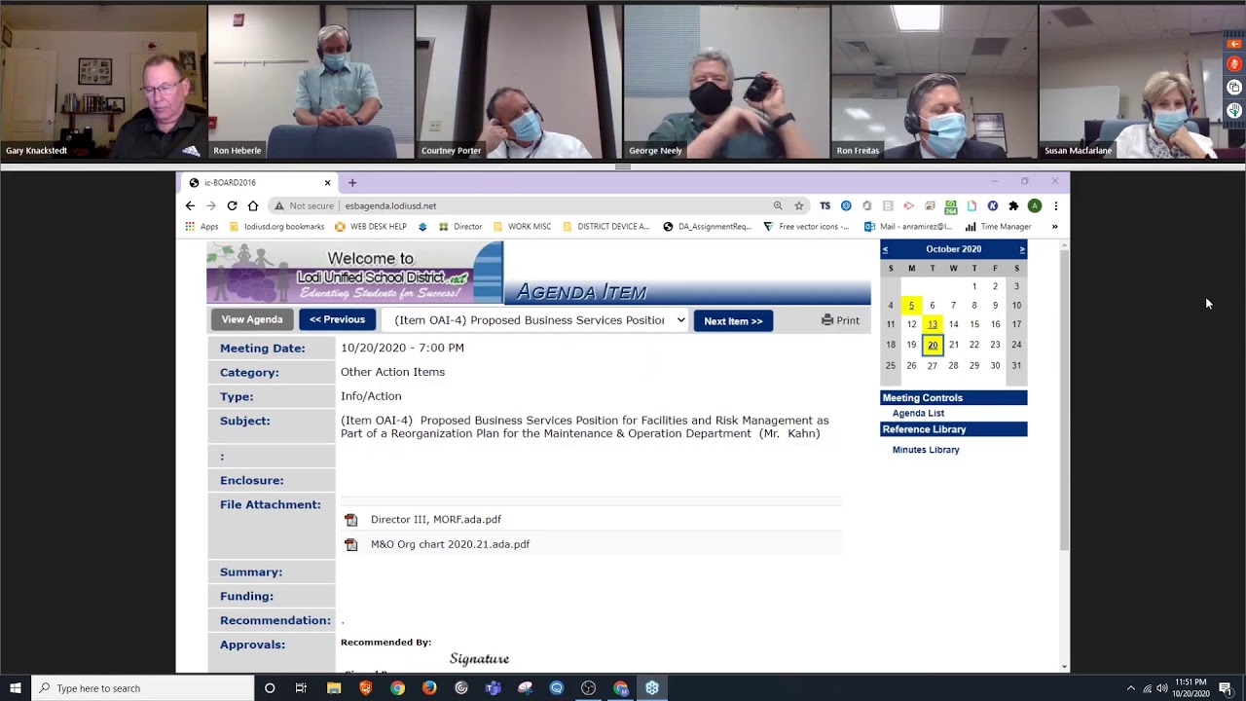Show more bookmarks with double chevron
This screenshot has width=1246, height=701.
[1054, 226]
